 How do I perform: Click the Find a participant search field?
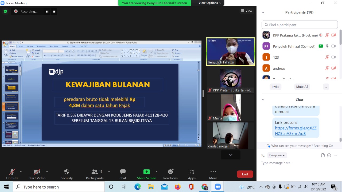click(x=300, y=25)
